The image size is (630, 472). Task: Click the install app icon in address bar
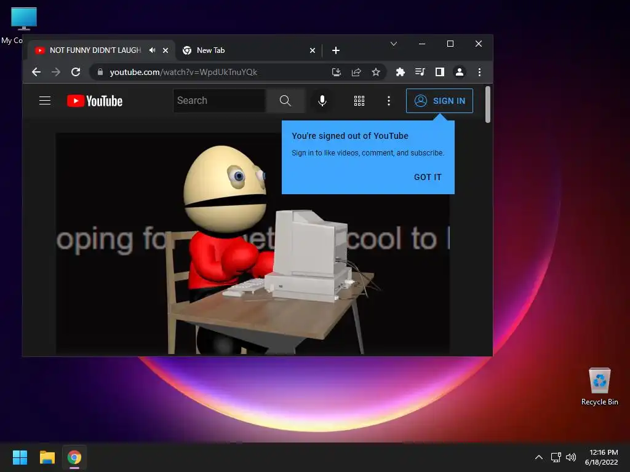(337, 72)
